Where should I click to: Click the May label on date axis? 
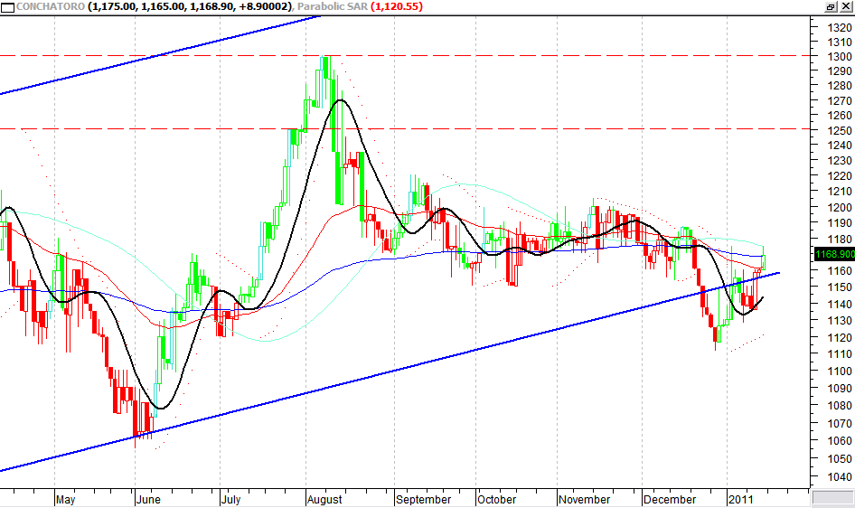tap(65, 499)
